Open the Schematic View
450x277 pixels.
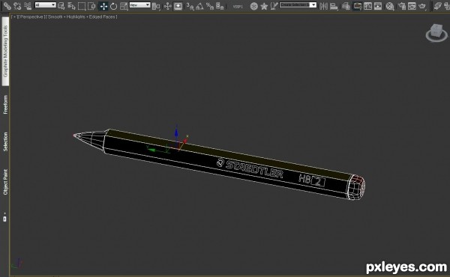point(378,6)
